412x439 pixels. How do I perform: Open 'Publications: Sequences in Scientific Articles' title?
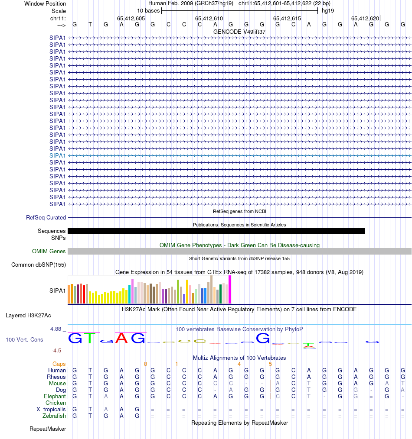coord(239,225)
